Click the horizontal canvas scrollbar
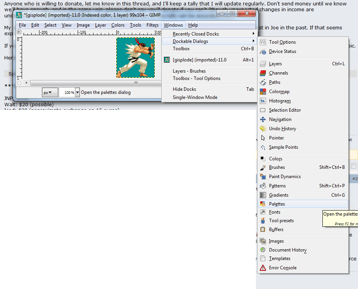 tap(96, 83)
